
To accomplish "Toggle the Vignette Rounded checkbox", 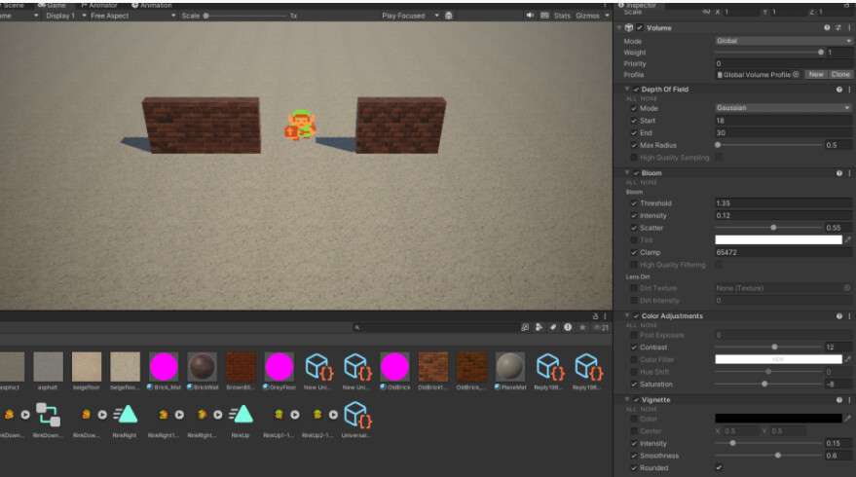I will pos(719,467).
